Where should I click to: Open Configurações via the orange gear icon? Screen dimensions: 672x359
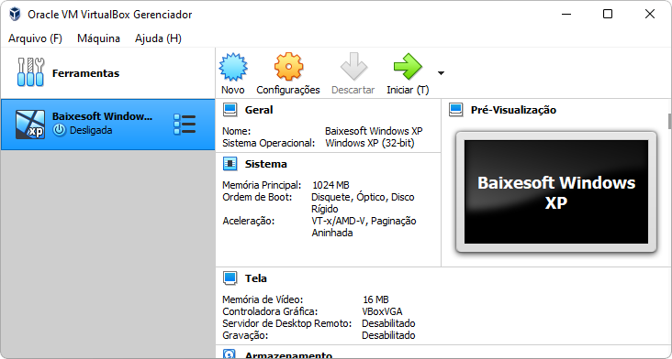288,67
